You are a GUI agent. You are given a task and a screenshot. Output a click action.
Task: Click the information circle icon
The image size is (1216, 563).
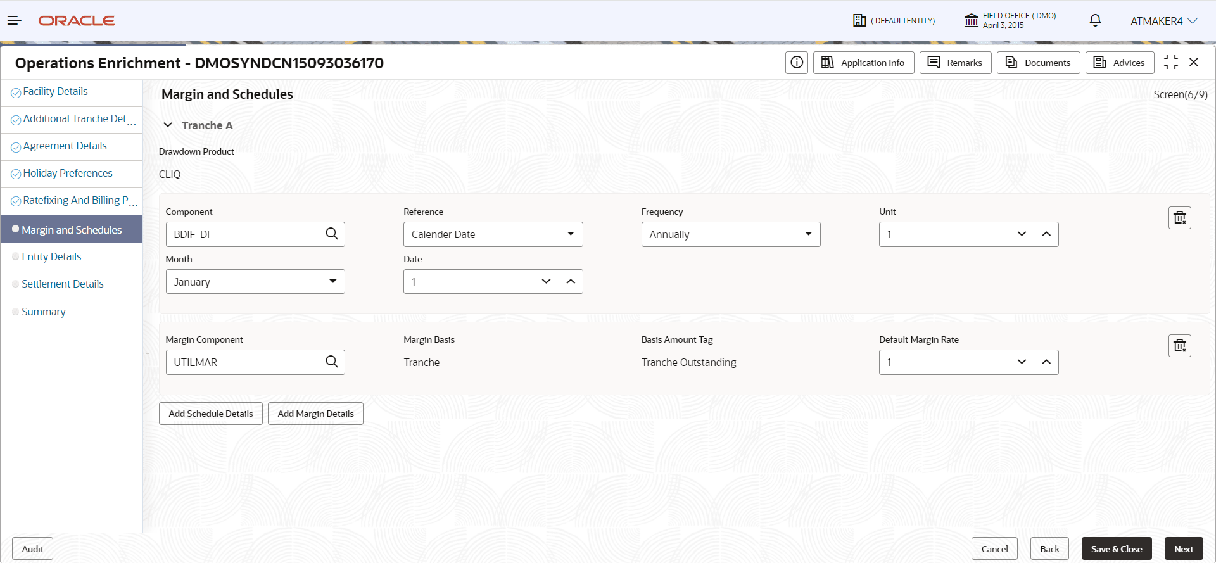point(796,63)
